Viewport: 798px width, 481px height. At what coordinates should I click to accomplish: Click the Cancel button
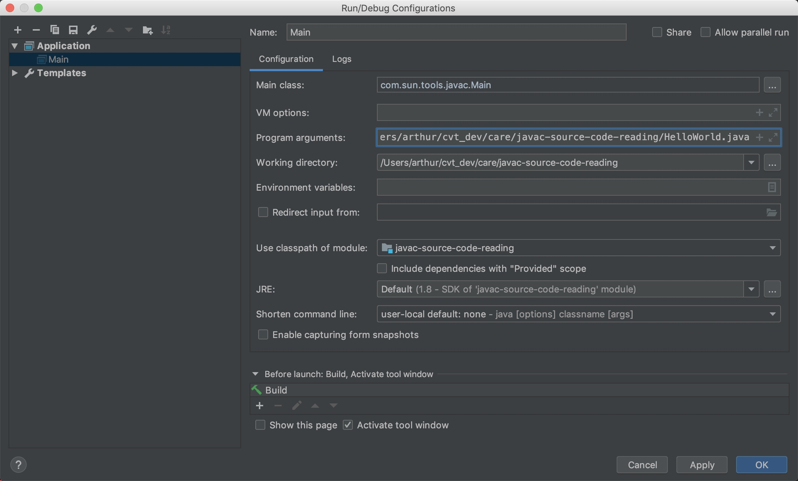(x=642, y=465)
